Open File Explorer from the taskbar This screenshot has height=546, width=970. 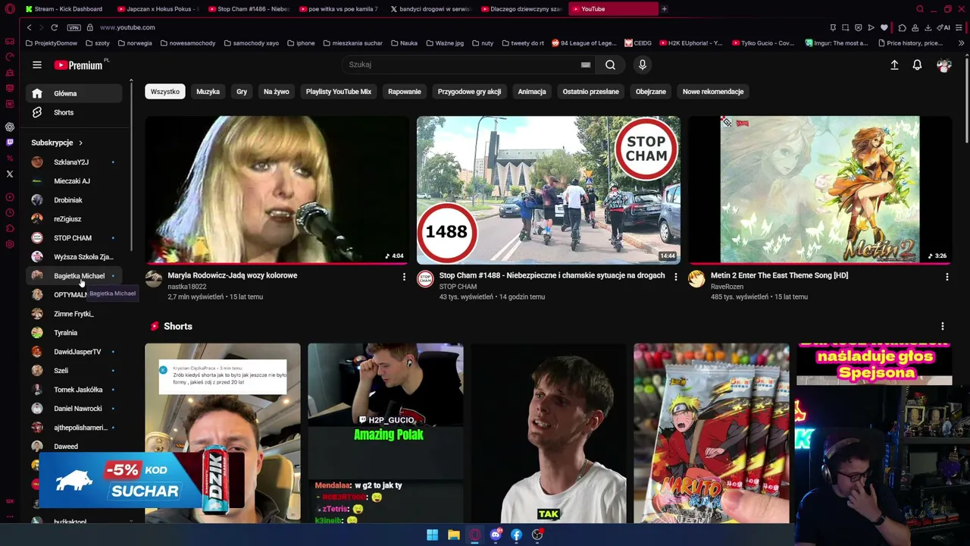pyautogui.click(x=453, y=535)
